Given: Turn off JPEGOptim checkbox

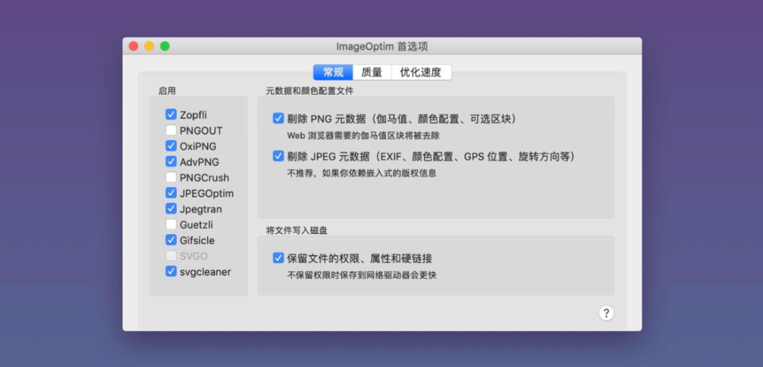Looking at the screenshot, I should pos(171,194).
